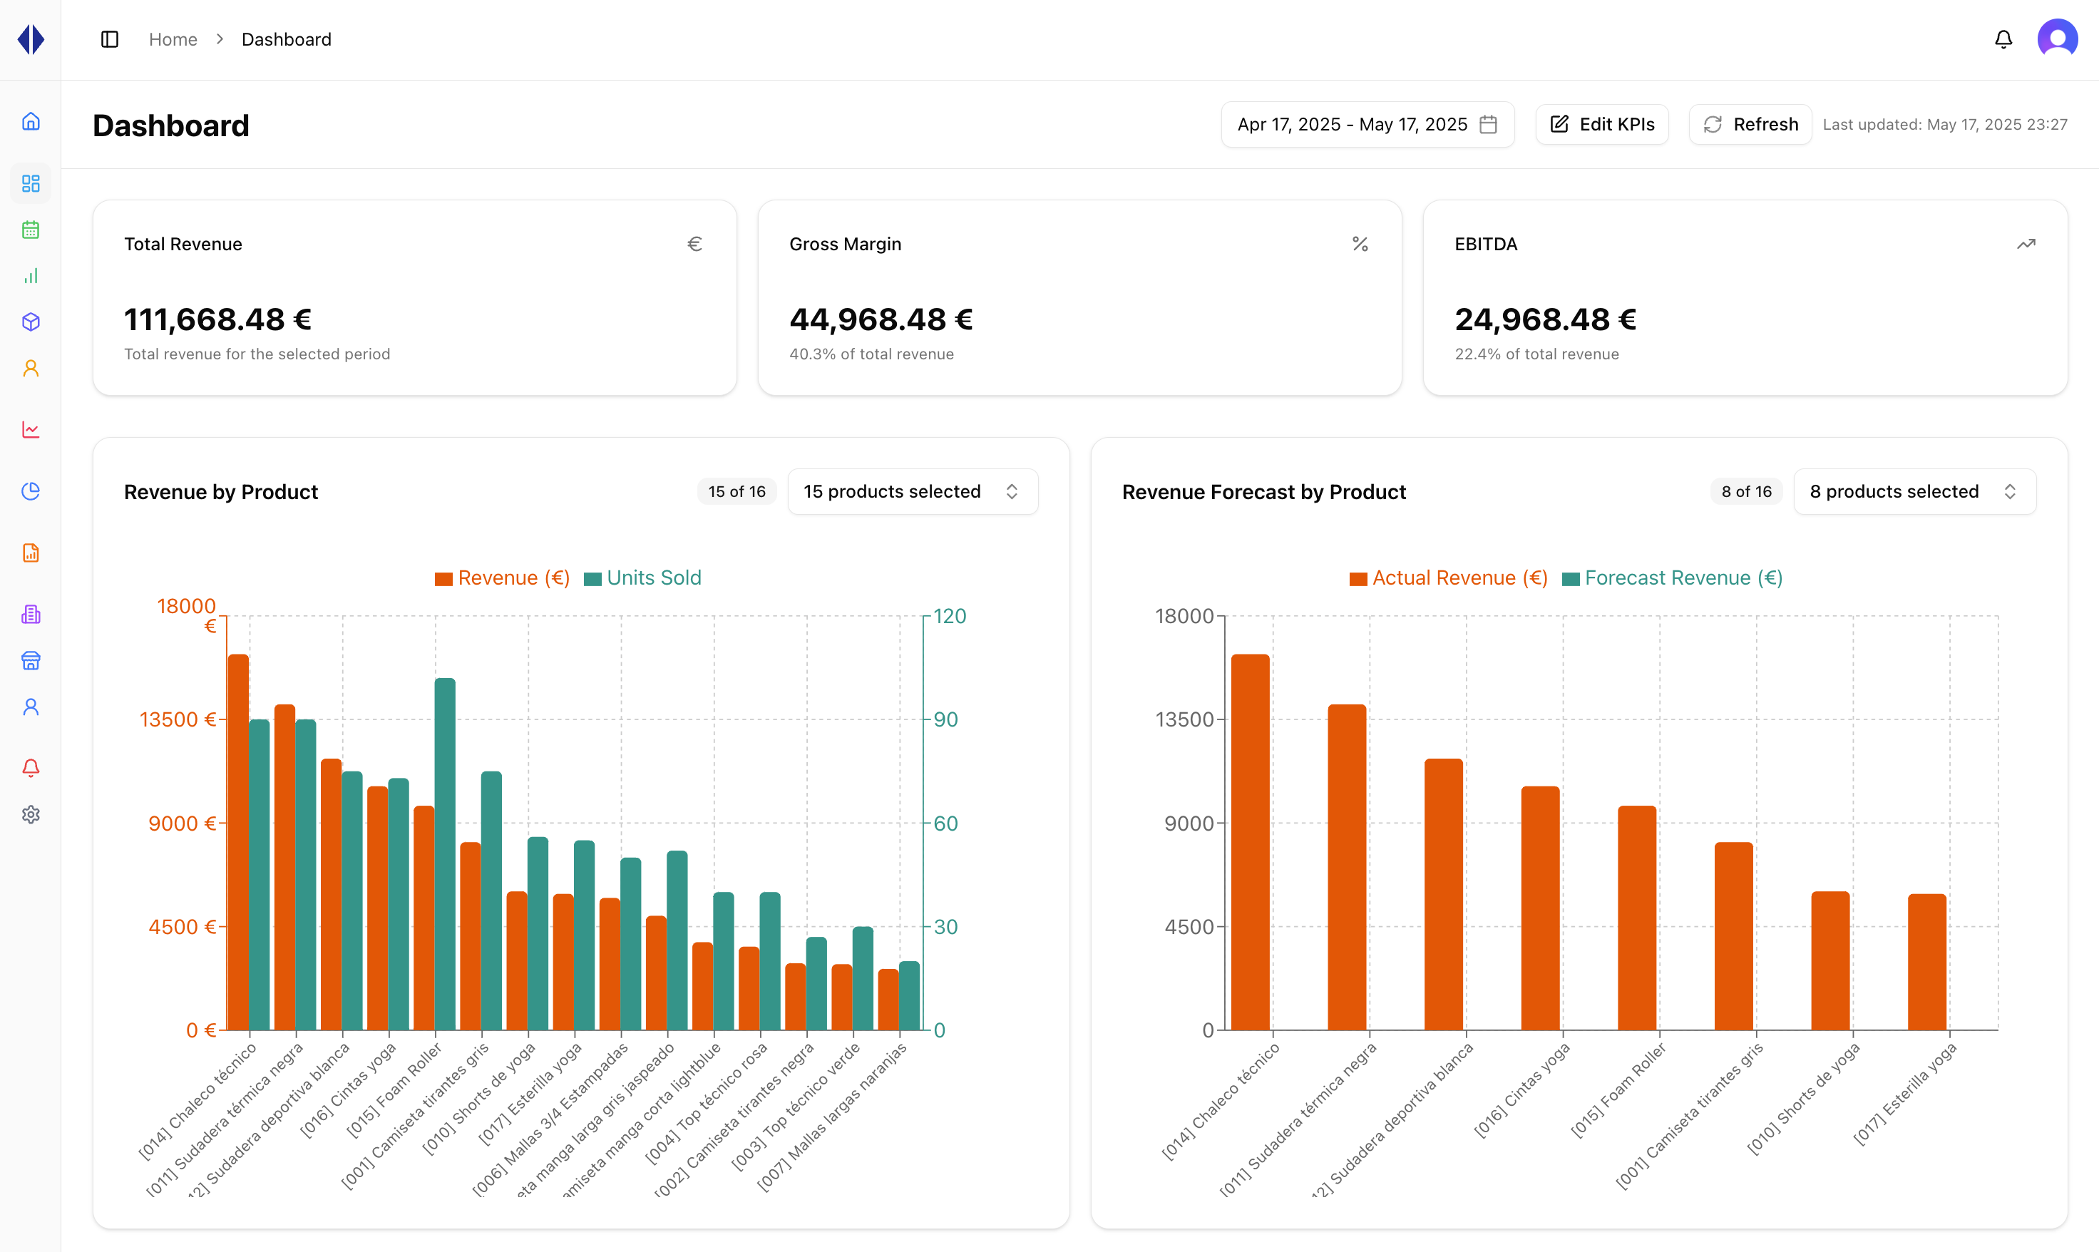Go to Home breadcrumb
Image resolution: width=2099 pixels, height=1252 pixels.
tap(173, 40)
